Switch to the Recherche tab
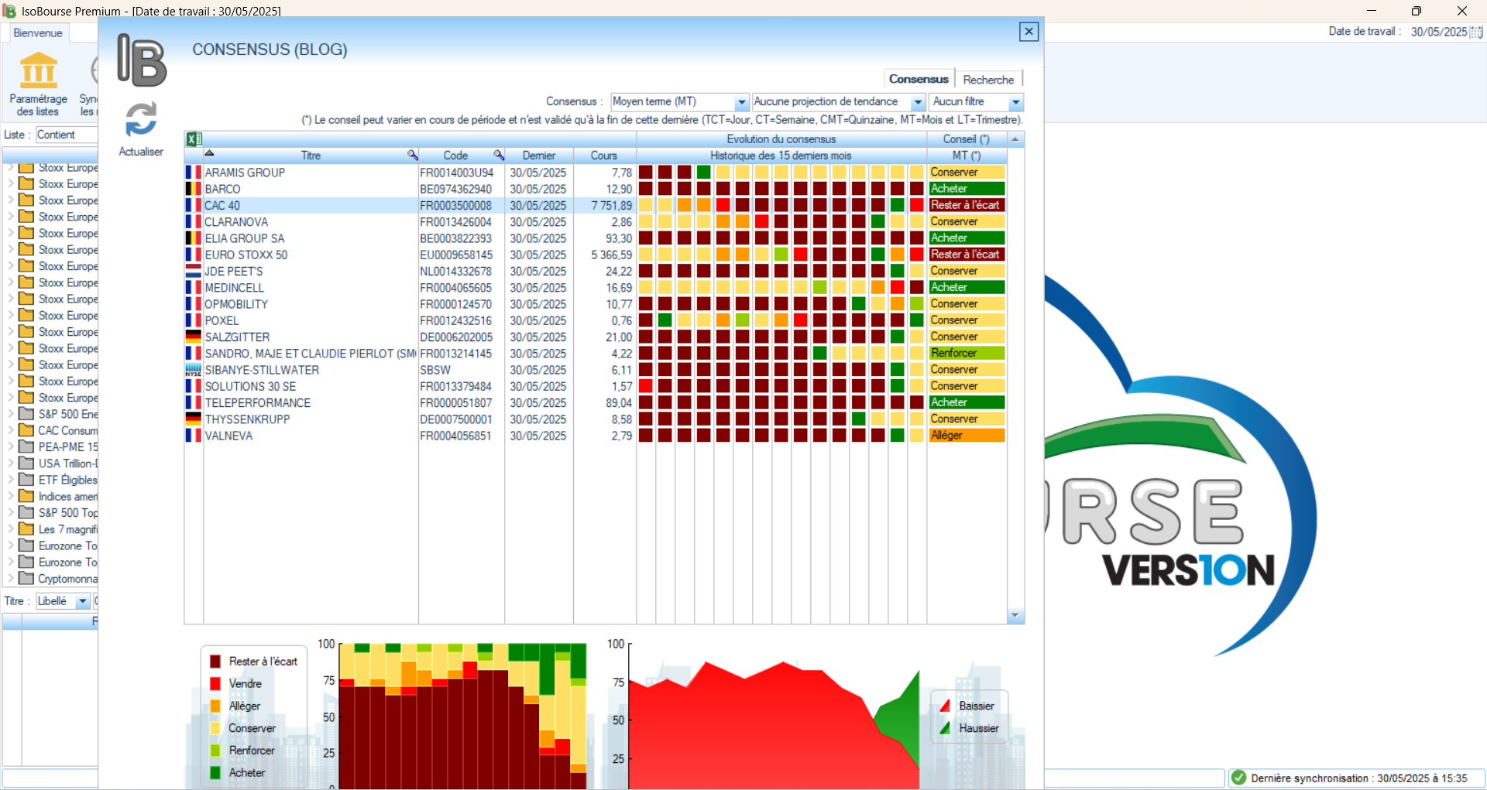Viewport: 1487px width, 790px height. [988, 80]
